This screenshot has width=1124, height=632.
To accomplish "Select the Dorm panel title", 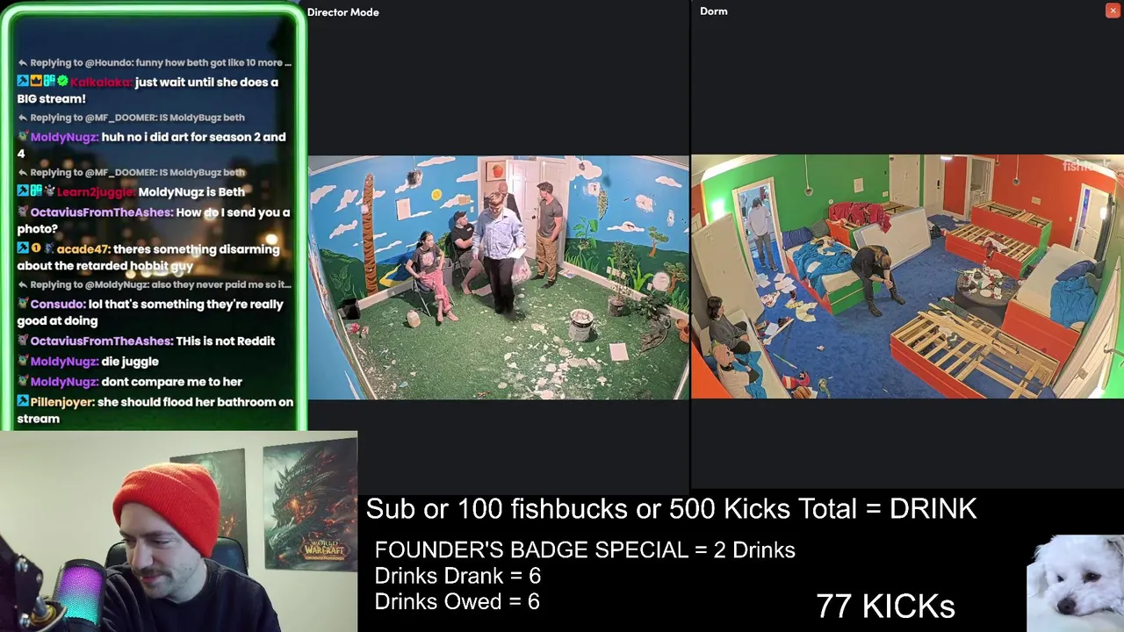I will (x=713, y=11).
